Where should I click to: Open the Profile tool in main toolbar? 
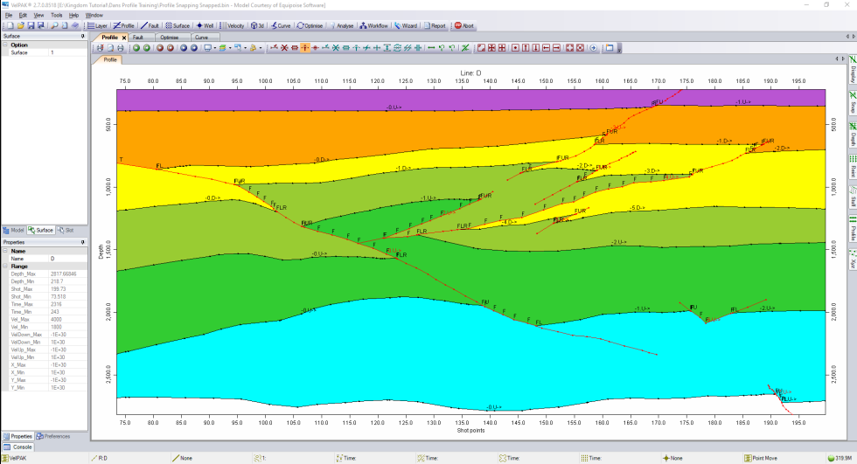coord(124,25)
